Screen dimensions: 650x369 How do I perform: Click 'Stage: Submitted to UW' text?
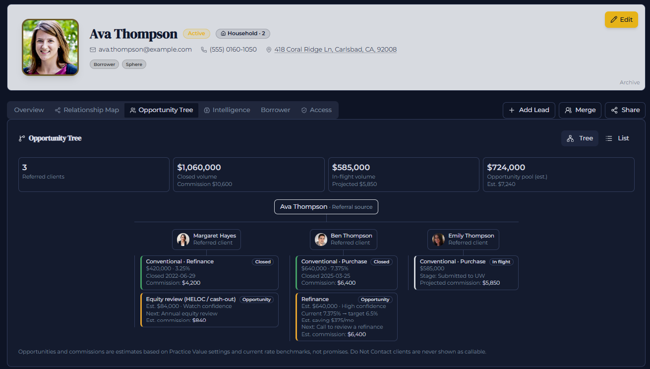tap(452, 276)
